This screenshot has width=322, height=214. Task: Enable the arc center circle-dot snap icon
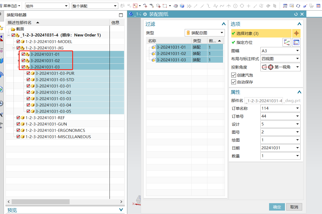(x=235, y=6)
